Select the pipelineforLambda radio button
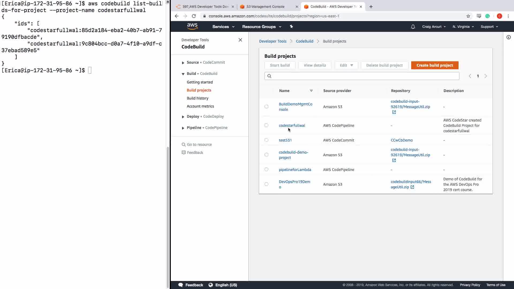The image size is (514, 289). point(266,169)
